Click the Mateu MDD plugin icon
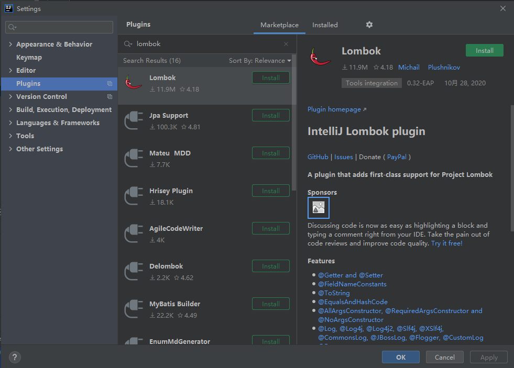The height and width of the screenshot is (368, 514). point(134,158)
